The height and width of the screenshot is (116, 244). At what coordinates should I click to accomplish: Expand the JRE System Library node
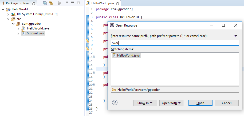tap(8, 14)
